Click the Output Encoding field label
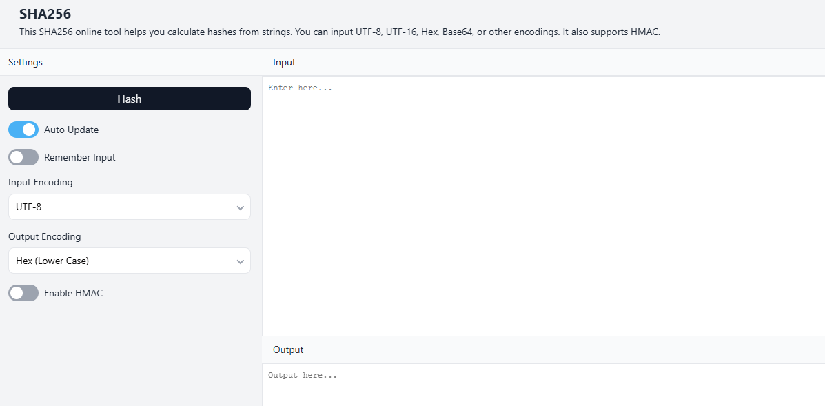Screen dimensions: 825x406 point(45,236)
